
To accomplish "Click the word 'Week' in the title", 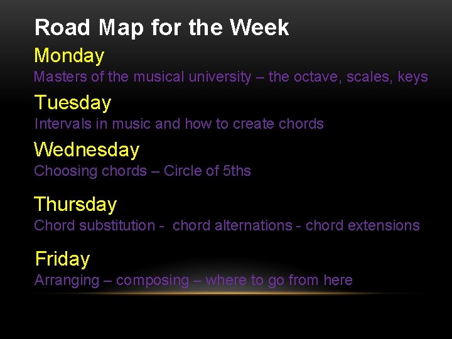I will 259,28.
